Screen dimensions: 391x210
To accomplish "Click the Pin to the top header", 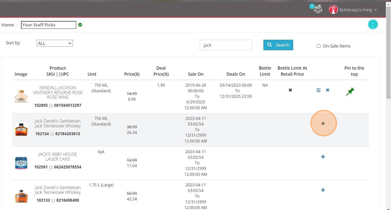I will coord(354,71).
